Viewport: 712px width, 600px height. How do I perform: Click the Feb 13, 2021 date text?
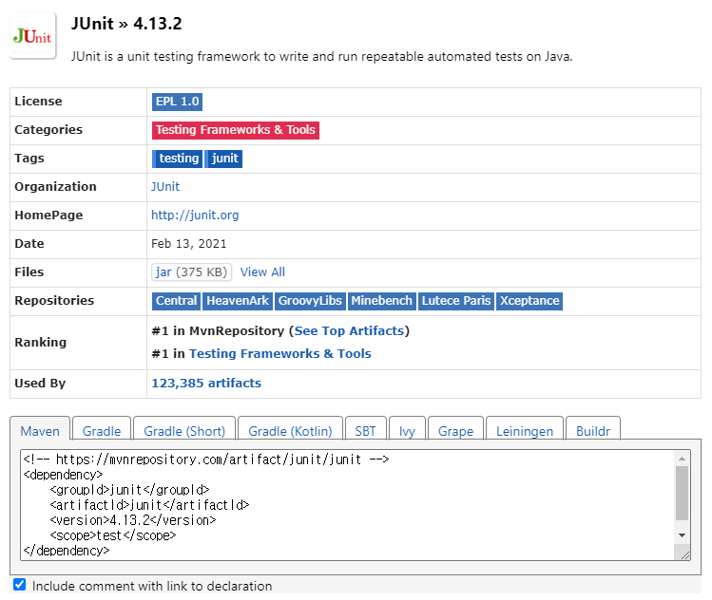189,244
